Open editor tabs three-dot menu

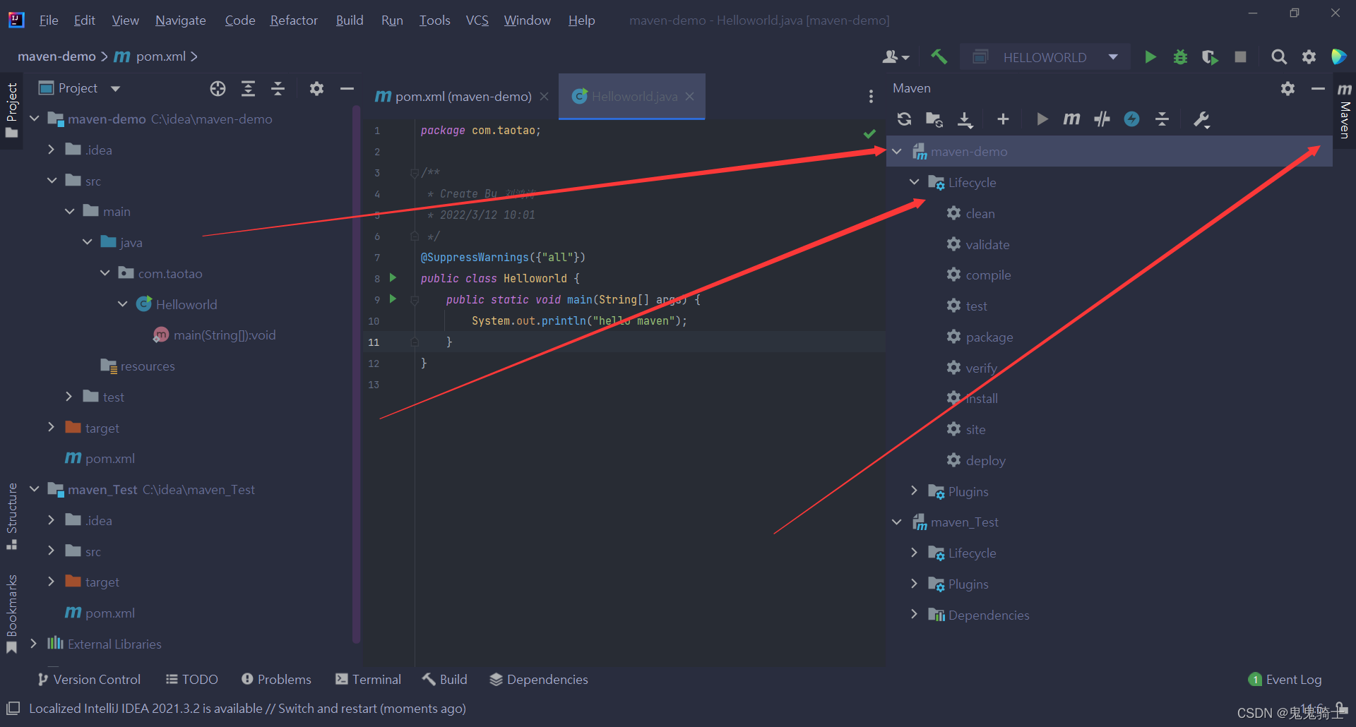[x=871, y=96]
